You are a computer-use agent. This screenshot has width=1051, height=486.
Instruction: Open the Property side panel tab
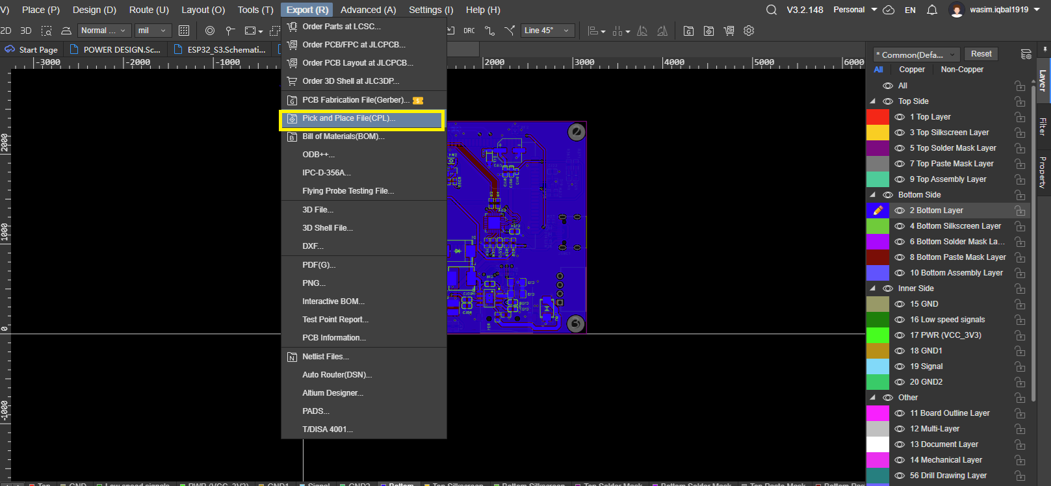click(x=1043, y=172)
